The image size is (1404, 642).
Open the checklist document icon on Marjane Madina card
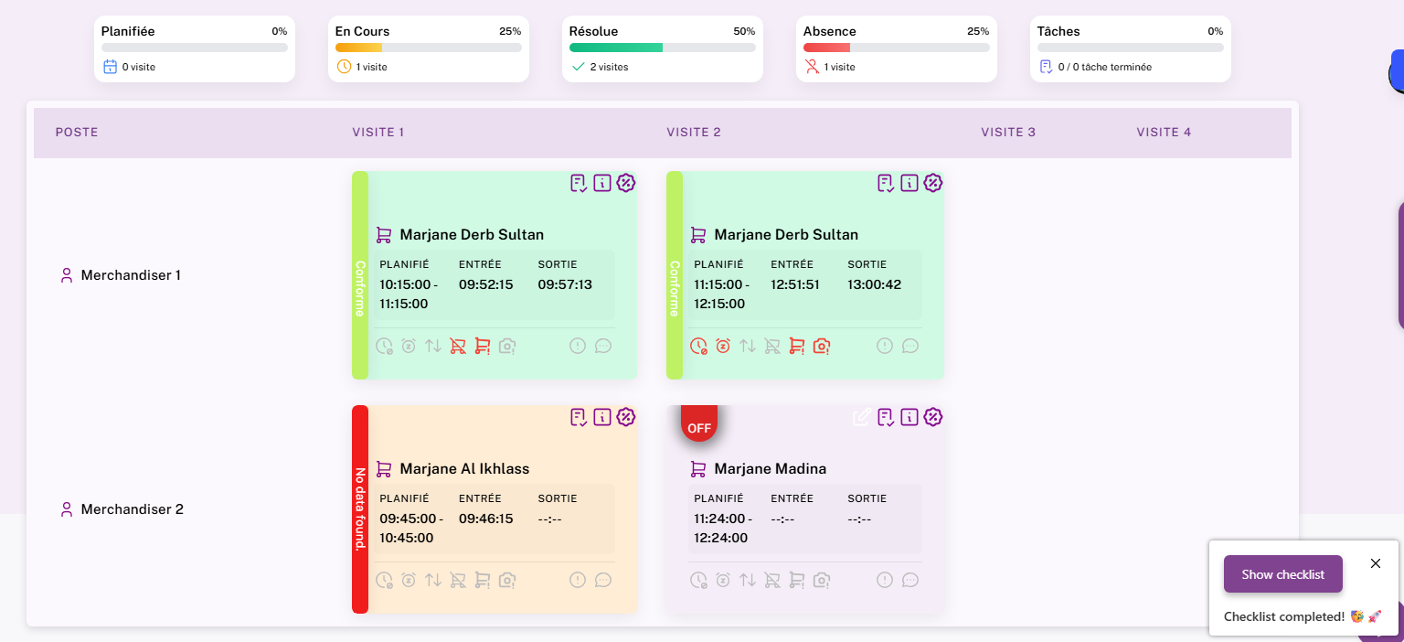885,416
